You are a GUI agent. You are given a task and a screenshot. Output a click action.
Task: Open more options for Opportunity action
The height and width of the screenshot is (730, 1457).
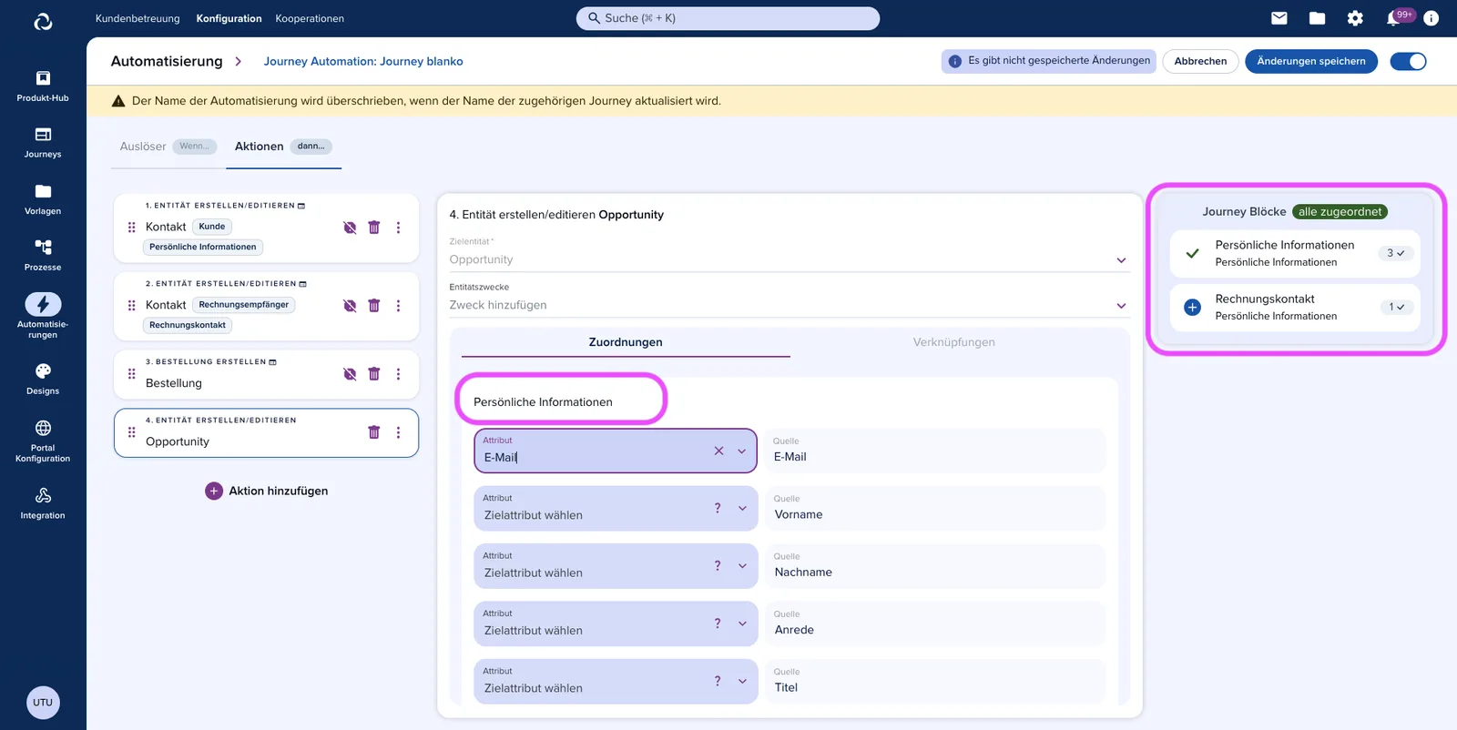(398, 432)
